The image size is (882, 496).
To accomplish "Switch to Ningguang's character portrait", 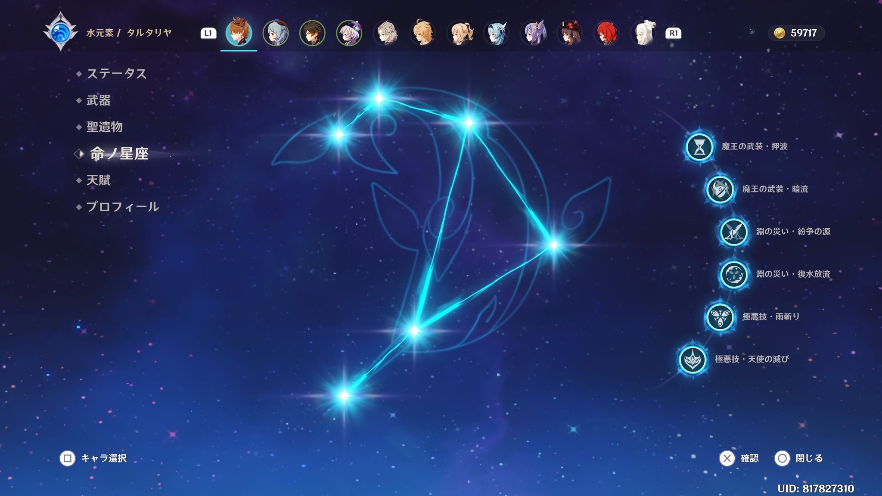I will pyautogui.click(x=643, y=33).
